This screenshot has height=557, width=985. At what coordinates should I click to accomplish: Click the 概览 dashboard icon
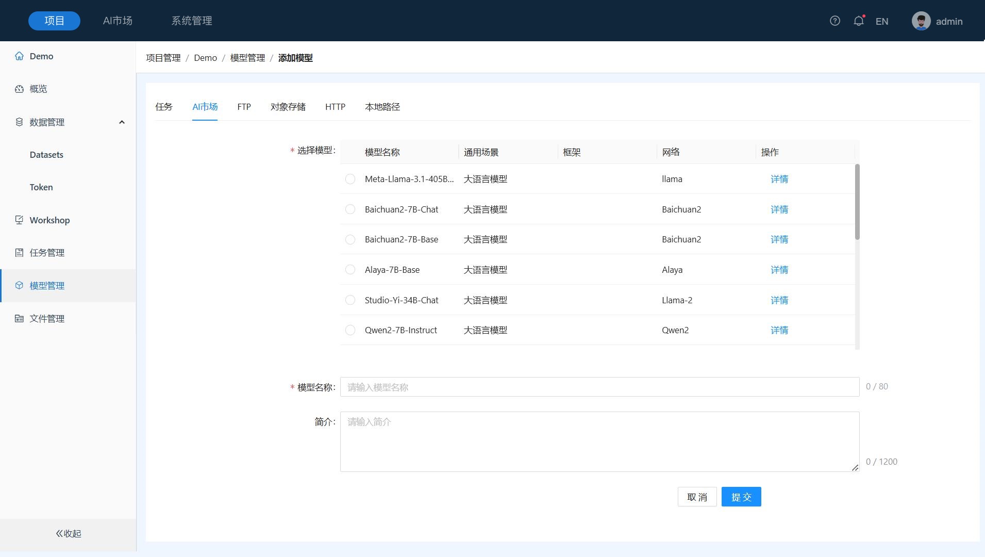pos(19,89)
